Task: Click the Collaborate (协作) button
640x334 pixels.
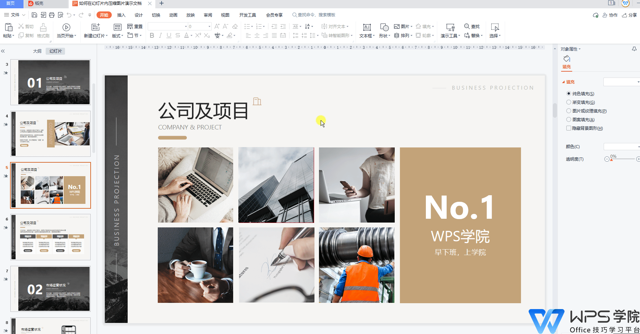Action: (610, 15)
